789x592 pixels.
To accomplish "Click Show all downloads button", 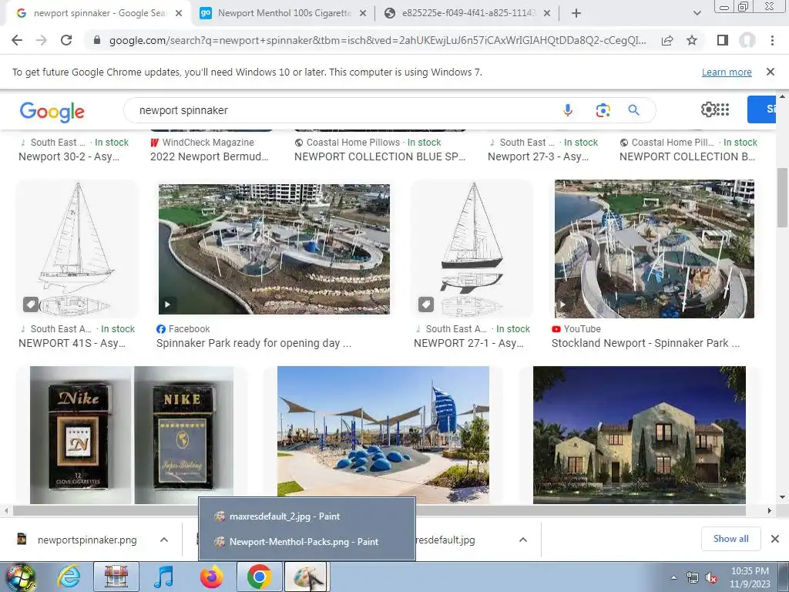I will tap(730, 539).
